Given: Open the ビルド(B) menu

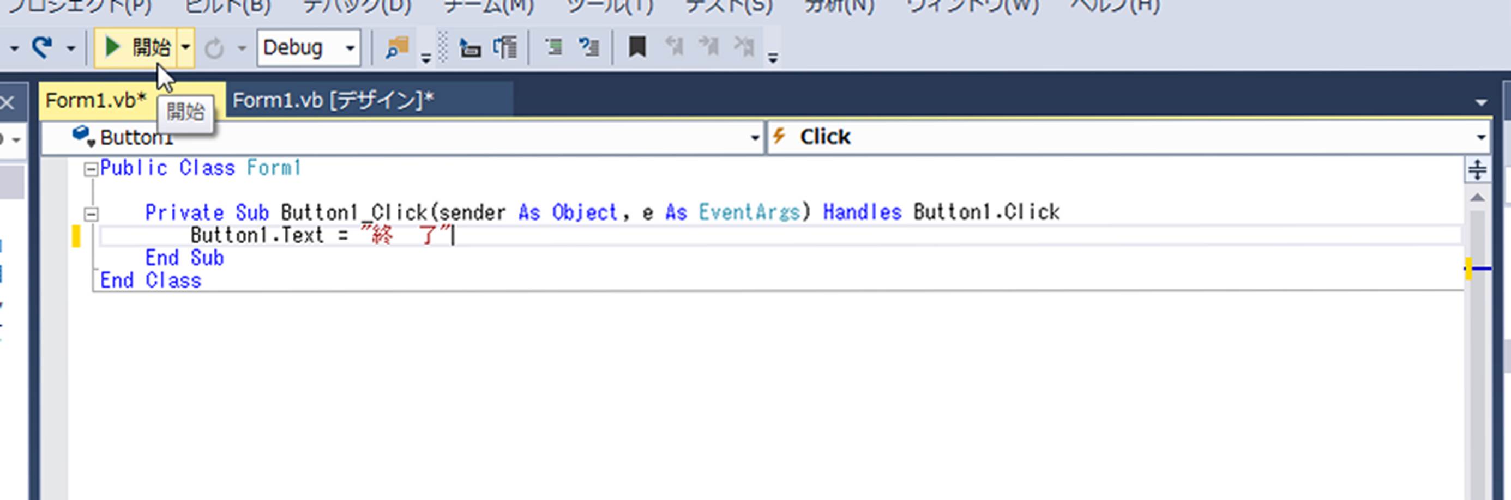Looking at the screenshot, I should click(x=227, y=7).
